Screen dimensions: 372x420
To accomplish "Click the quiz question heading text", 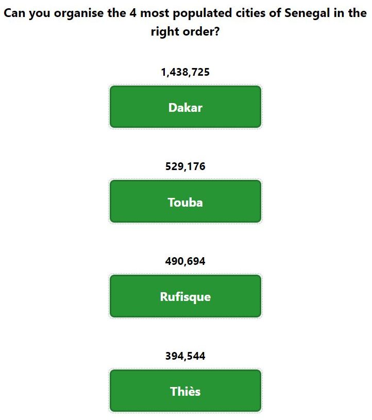I will click(x=185, y=22).
